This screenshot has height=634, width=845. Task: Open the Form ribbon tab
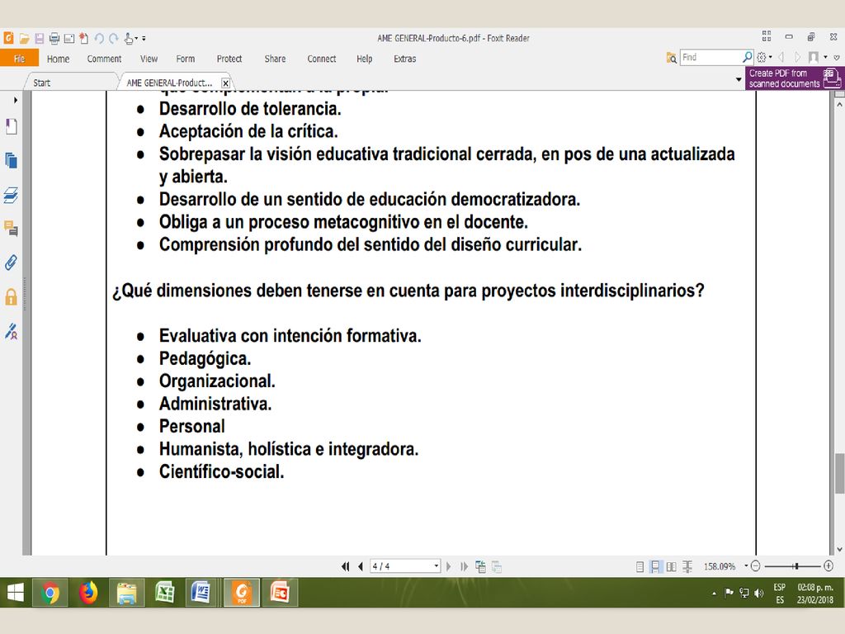coord(186,59)
